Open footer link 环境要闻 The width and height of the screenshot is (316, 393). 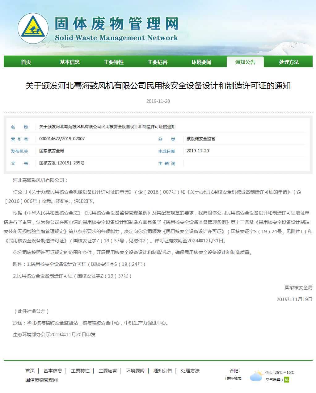[135, 370]
